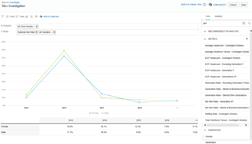Open the help question mark icon
Image resolution: width=252 pixels, height=144 pixels.
coord(204,5)
